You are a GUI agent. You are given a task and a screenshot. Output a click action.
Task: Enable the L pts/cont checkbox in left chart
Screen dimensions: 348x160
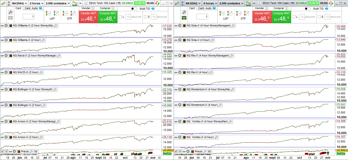[120, 17]
